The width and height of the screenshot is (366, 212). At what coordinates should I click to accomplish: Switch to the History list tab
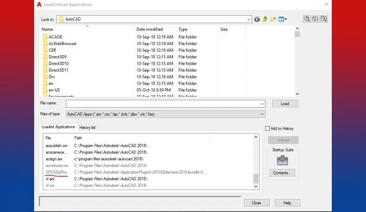pyautogui.click(x=87, y=127)
